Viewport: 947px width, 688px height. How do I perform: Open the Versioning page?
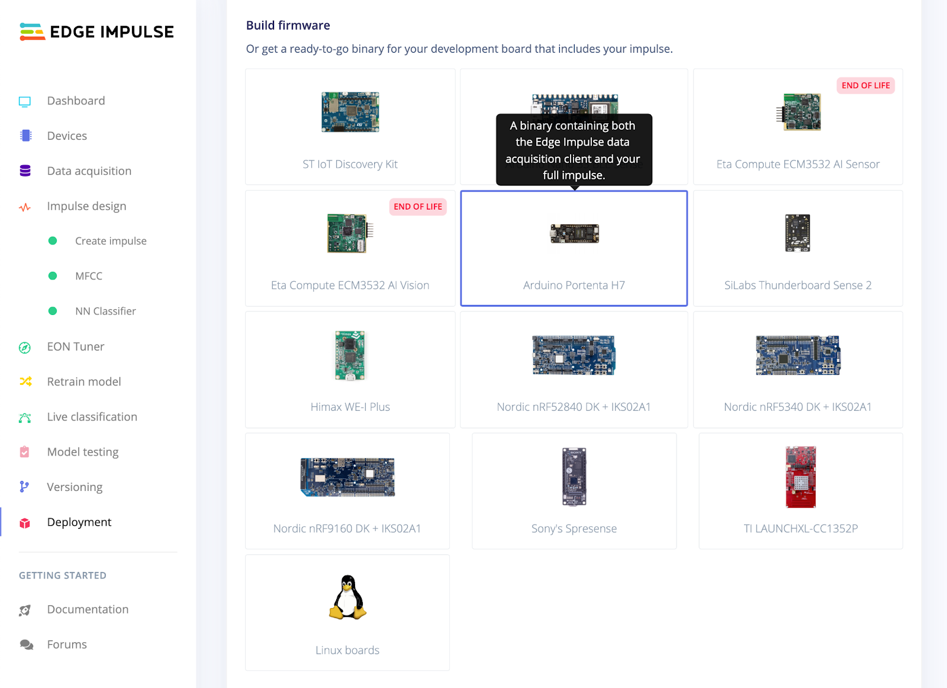click(x=75, y=487)
